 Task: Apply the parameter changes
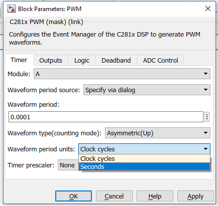195,196
